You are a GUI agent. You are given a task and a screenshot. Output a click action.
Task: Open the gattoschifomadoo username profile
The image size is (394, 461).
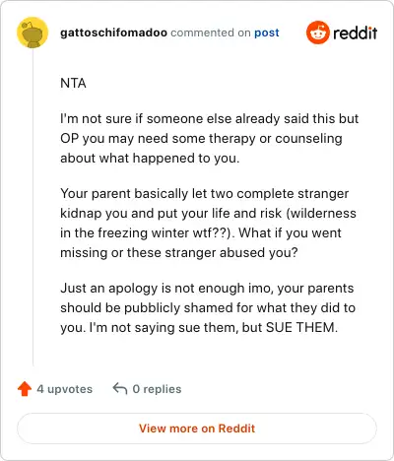click(113, 33)
